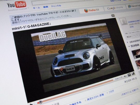This screenshot has height=105, width=140.
Task: Open the ホーム tab
Action: tap(37, 8)
